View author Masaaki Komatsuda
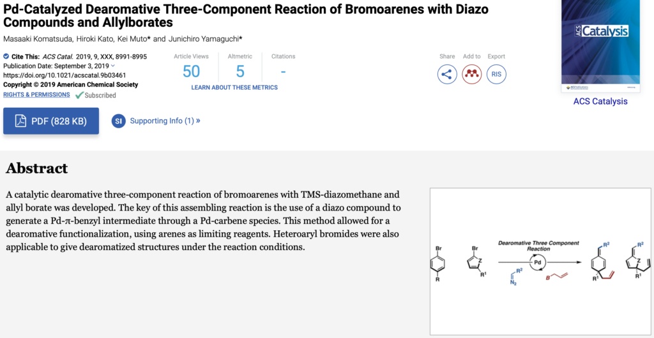 (x=40, y=39)
